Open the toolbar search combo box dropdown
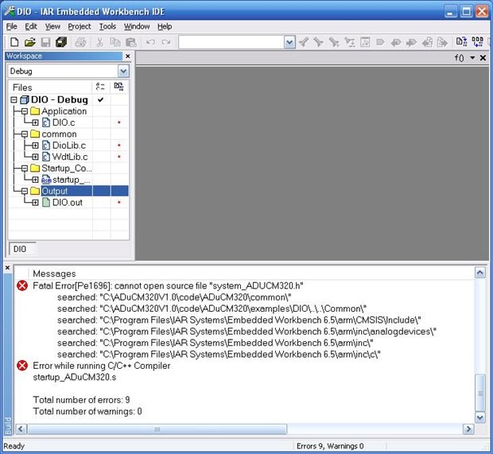Image resolution: width=493 pixels, height=454 pixels. click(x=289, y=42)
